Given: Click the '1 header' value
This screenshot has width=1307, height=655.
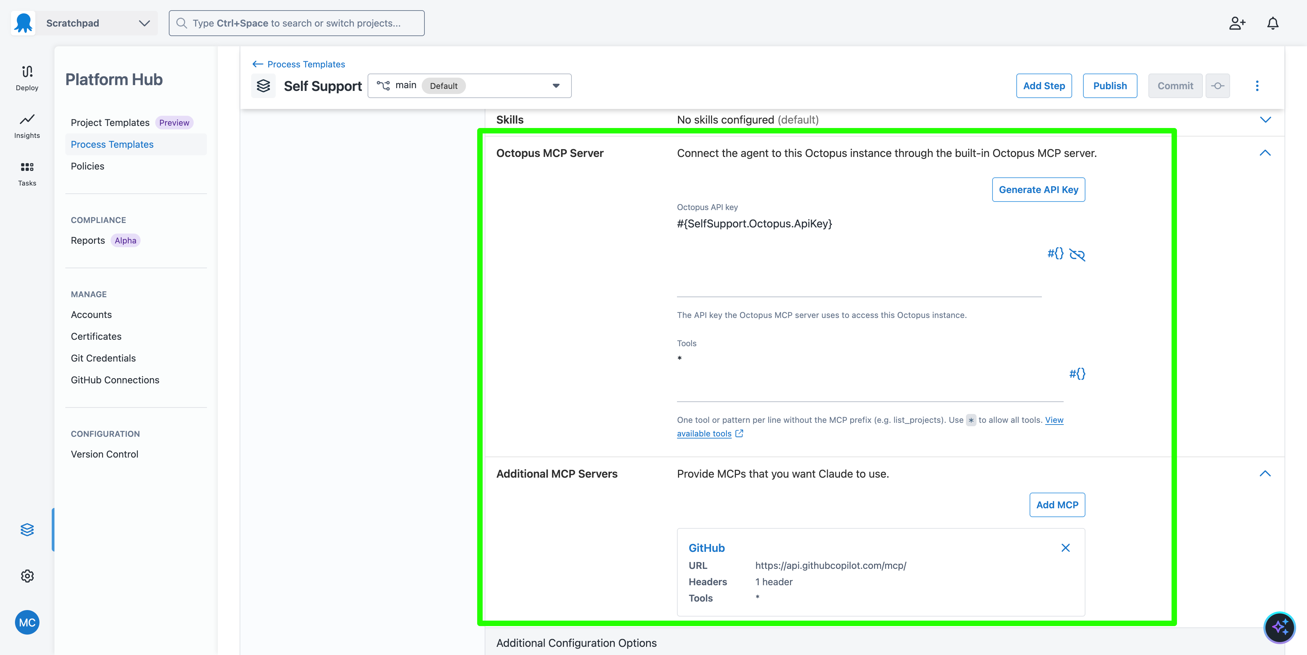Looking at the screenshot, I should [774, 582].
